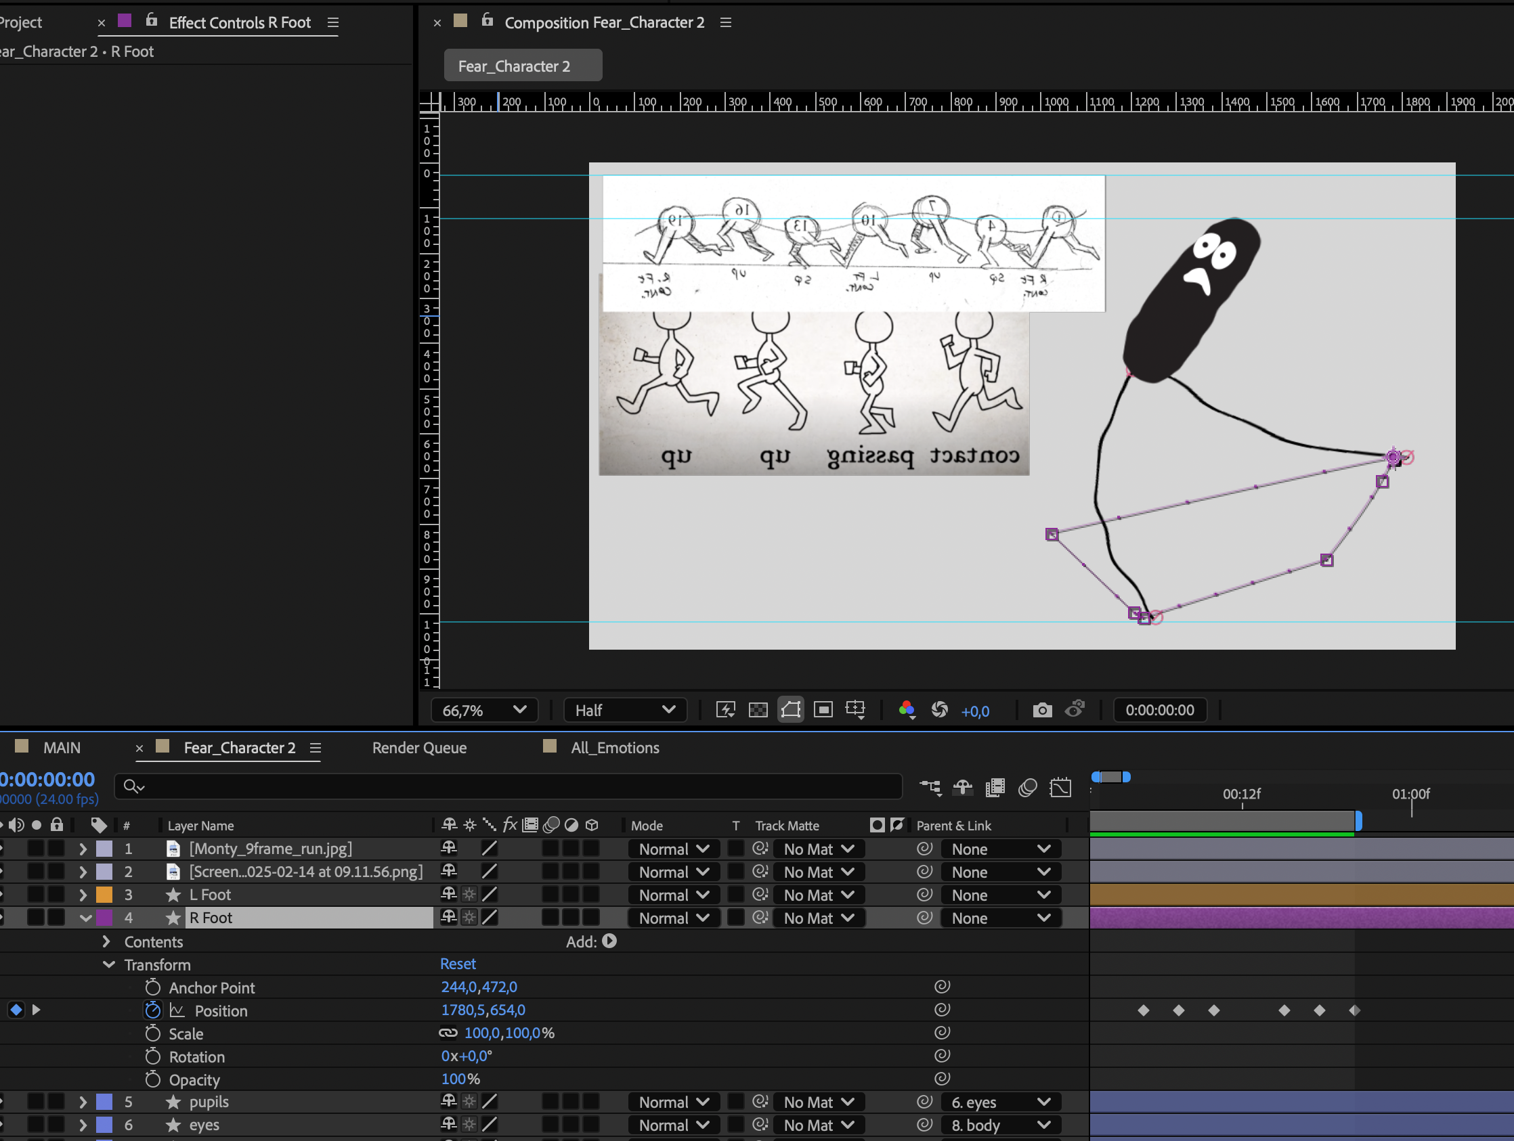Switch to the All_Emotions timeline tab
The height and width of the screenshot is (1141, 1514).
pyautogui.click(x=614, y=748)
